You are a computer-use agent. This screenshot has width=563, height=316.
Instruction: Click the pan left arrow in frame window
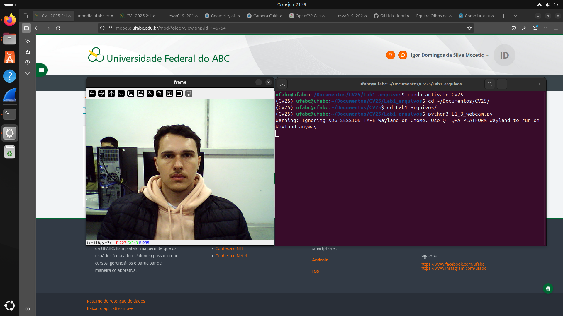click(92, 93)
